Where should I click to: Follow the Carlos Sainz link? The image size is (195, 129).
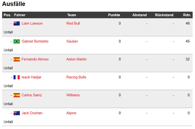(x=32, y=95)
